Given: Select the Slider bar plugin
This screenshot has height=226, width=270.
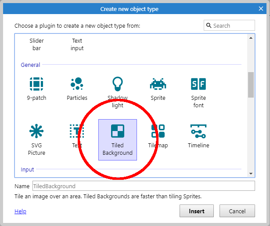Looking at the screenshot, I should 36,44.
